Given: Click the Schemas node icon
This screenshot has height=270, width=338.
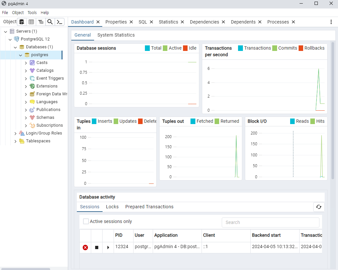Looking at the screenshot, I should [x=32, y=118].
